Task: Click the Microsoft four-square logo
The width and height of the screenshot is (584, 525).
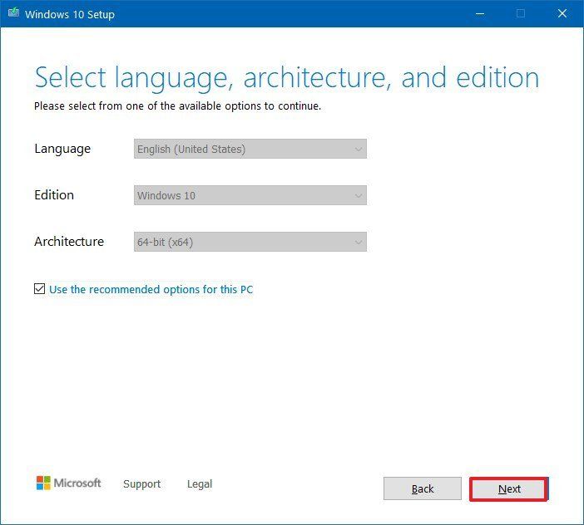Action: click(x=43, y=483)
